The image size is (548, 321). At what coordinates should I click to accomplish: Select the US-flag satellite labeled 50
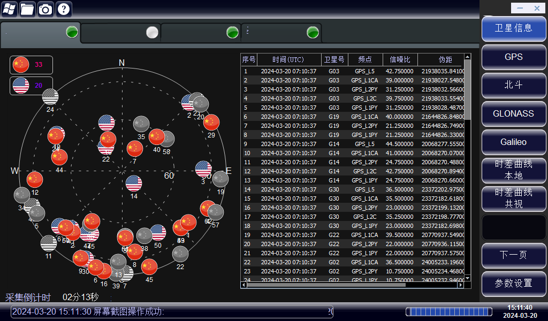point(158,233)
